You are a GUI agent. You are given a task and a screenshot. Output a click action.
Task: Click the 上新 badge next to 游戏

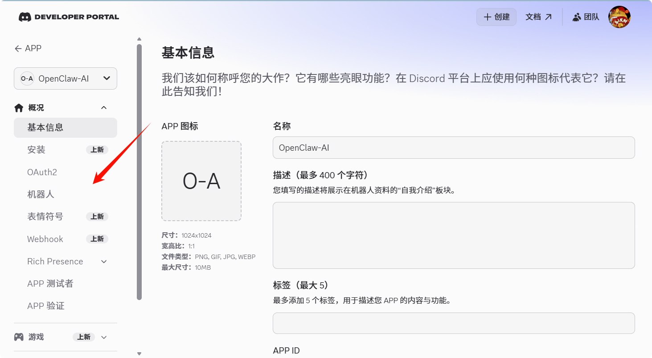84,337
